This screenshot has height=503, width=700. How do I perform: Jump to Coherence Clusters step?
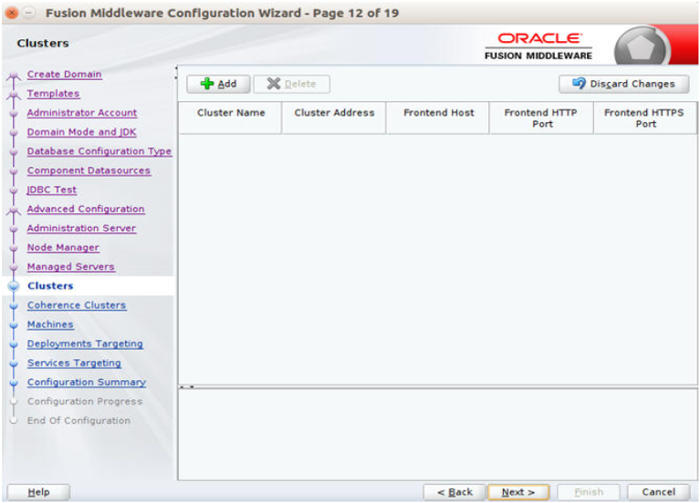pyautogui.click(x=77, y=304)
